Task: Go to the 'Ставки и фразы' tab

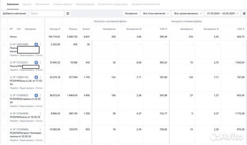Action: pyautogui.click(x=60, y=4)
